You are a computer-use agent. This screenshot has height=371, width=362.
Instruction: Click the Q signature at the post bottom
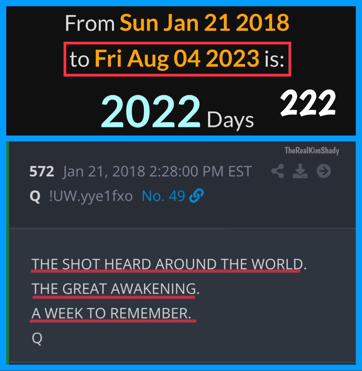point(37,339)
